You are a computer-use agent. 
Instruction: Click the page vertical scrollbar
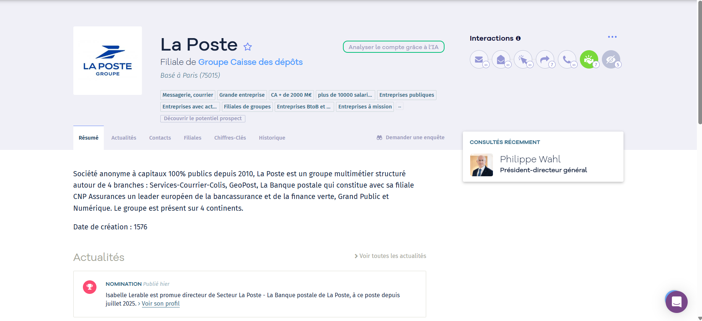tap(700, 62)
